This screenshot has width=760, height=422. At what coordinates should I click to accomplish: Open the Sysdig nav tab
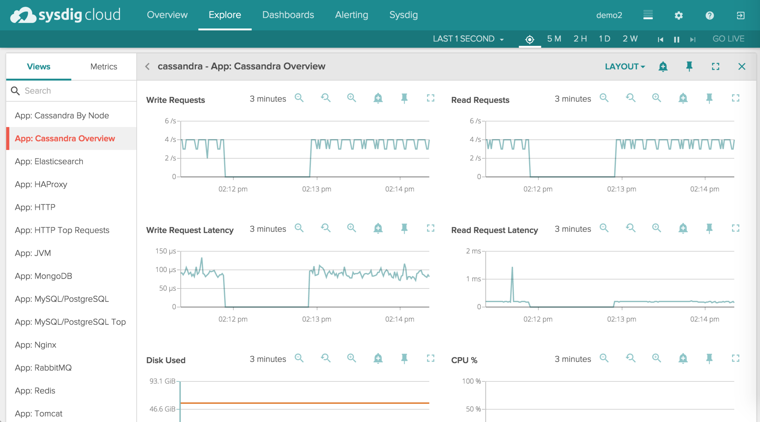click(x=403, y=15)
